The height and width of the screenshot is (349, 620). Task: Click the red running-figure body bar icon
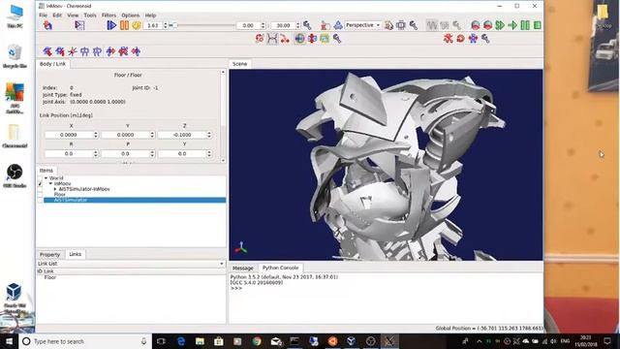coord(448,39)
